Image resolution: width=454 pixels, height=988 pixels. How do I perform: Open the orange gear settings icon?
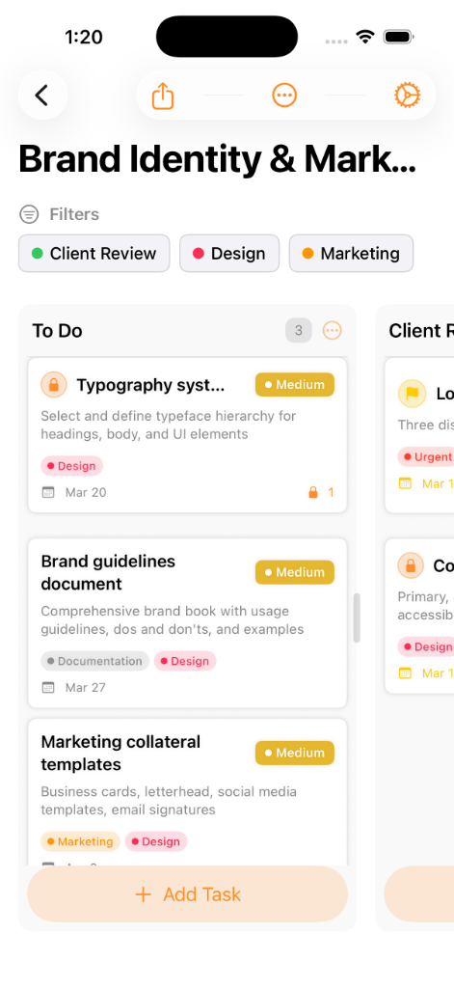407,96
